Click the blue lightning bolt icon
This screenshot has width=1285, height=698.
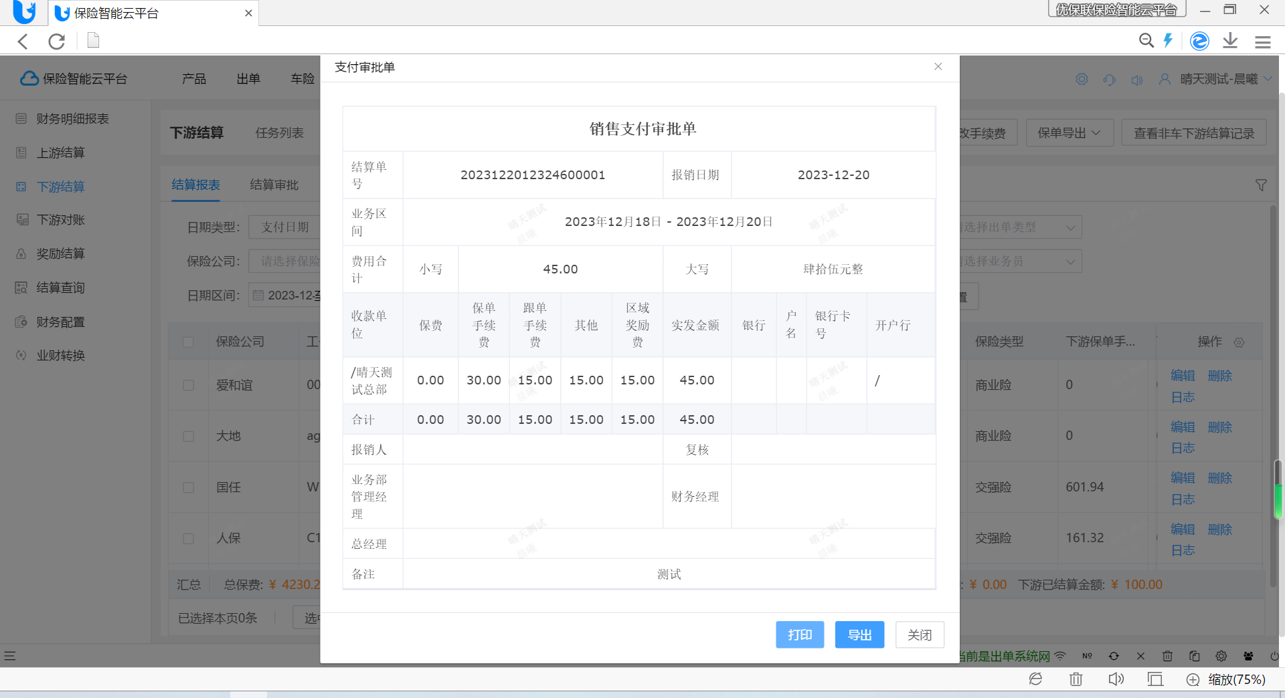click(x=1168, y=41)
